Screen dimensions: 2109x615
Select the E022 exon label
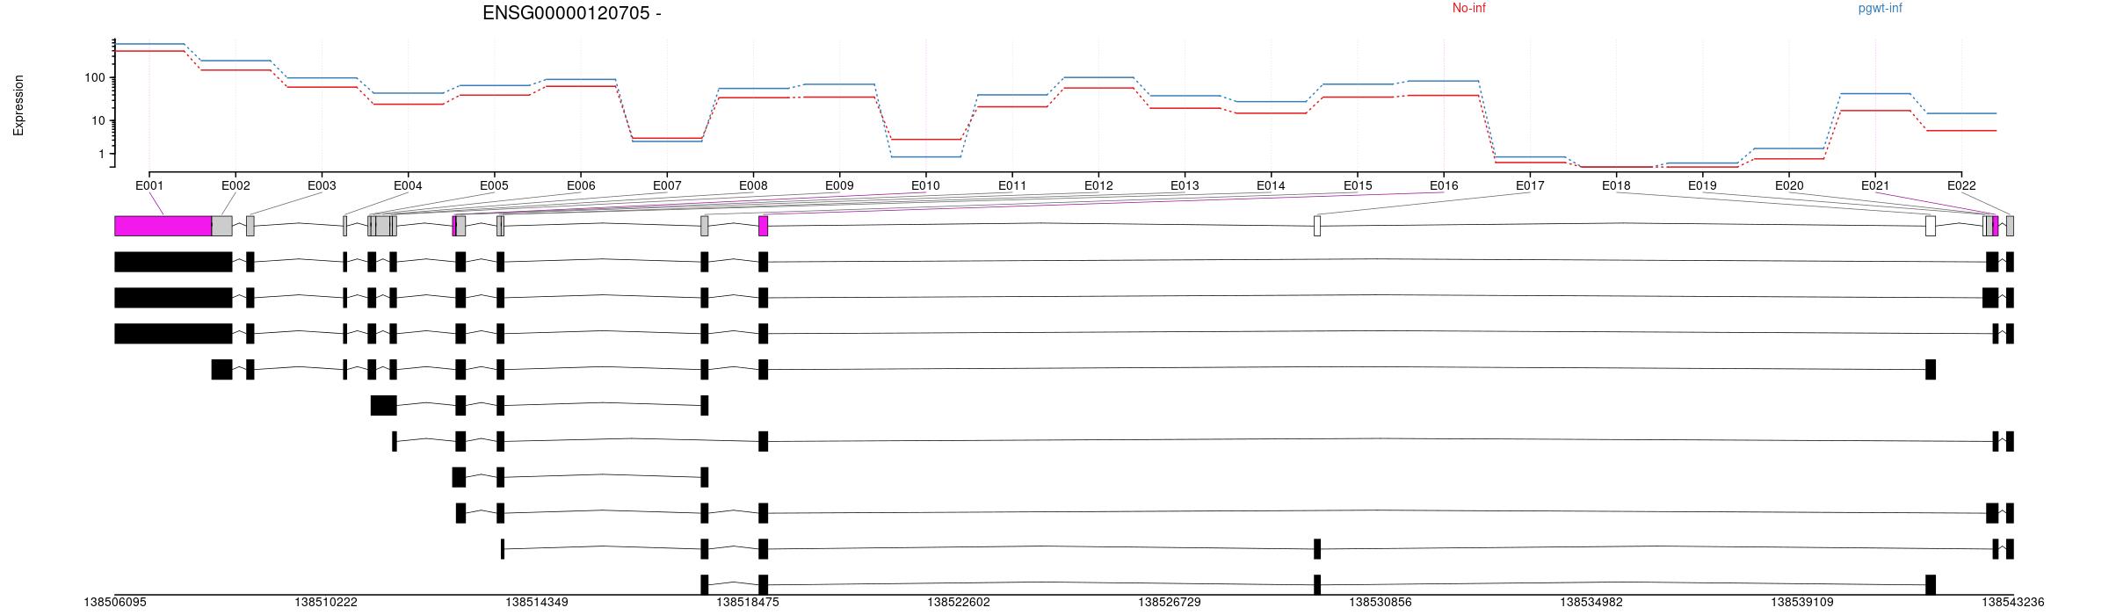pyautogui.click(x=1960, y=185)
